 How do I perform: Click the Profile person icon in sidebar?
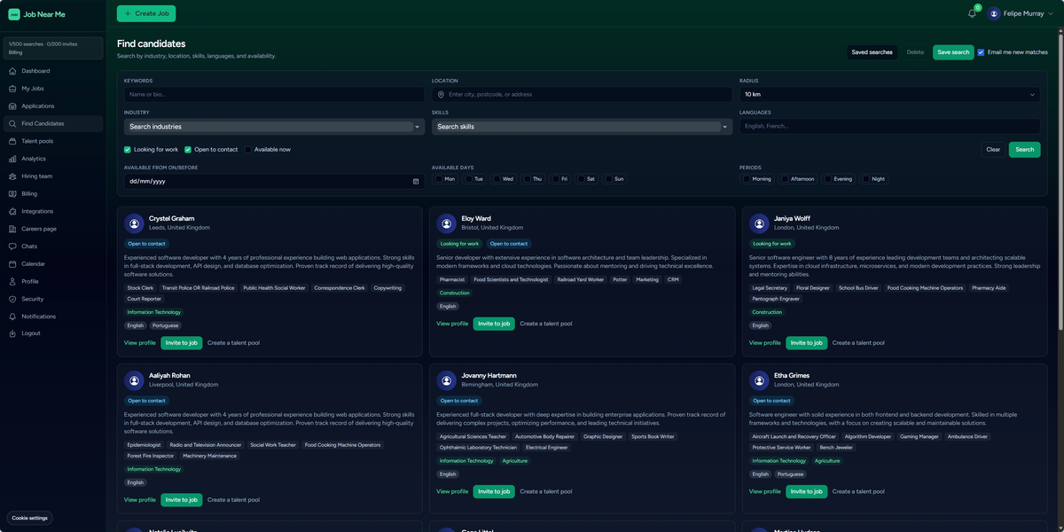[12, 281]
